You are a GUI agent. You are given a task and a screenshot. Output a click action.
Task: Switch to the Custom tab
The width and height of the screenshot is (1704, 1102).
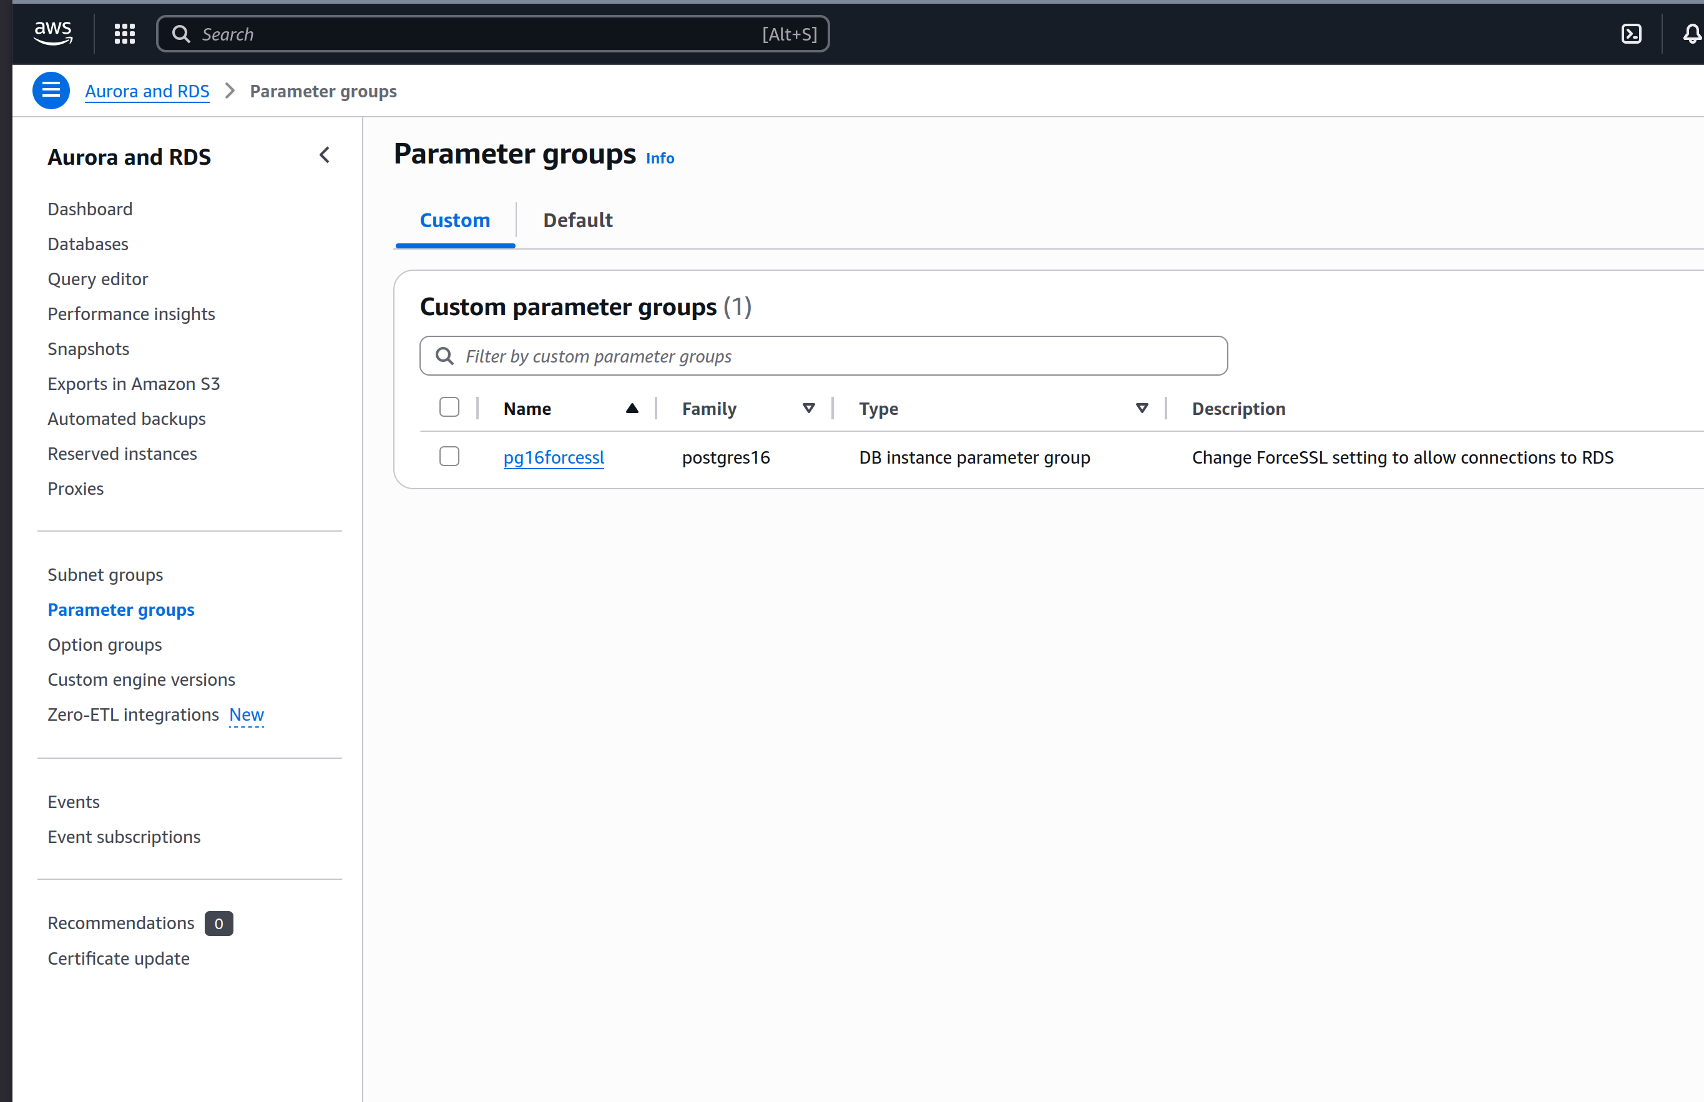click(455, 220)
